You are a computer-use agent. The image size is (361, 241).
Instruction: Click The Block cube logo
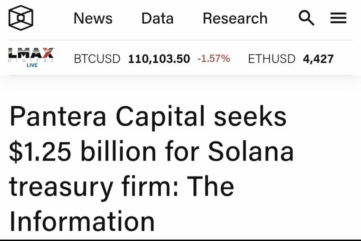pyautogui.click(x=21, y=18)
